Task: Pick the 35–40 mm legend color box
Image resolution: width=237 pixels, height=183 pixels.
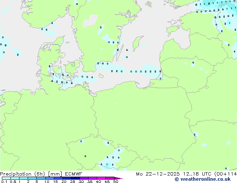Action: point(92,178)
